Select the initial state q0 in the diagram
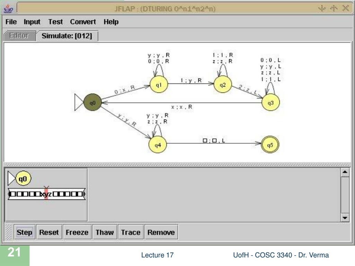 click(x=92, y=103)
